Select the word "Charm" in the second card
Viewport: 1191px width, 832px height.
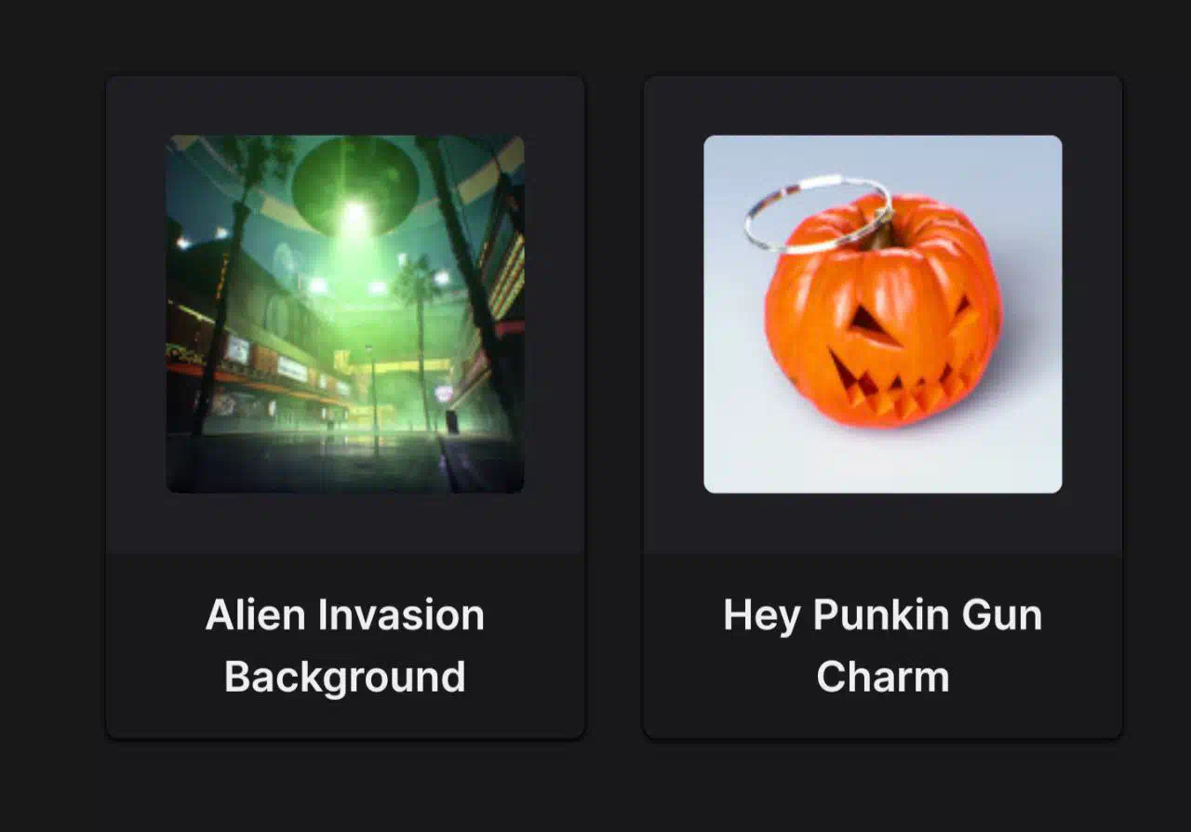pos(883,677)
